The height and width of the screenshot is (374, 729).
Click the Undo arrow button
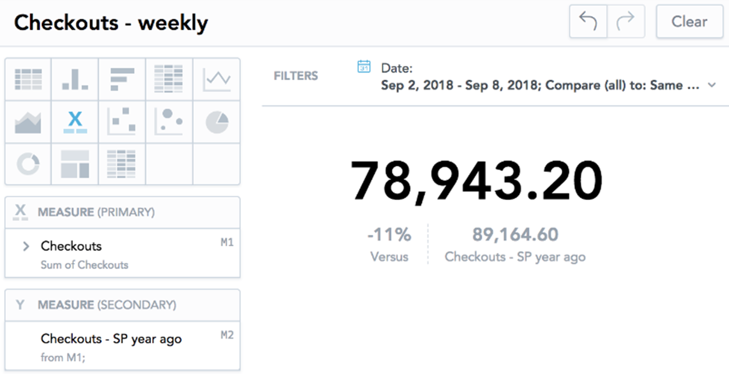588,22
